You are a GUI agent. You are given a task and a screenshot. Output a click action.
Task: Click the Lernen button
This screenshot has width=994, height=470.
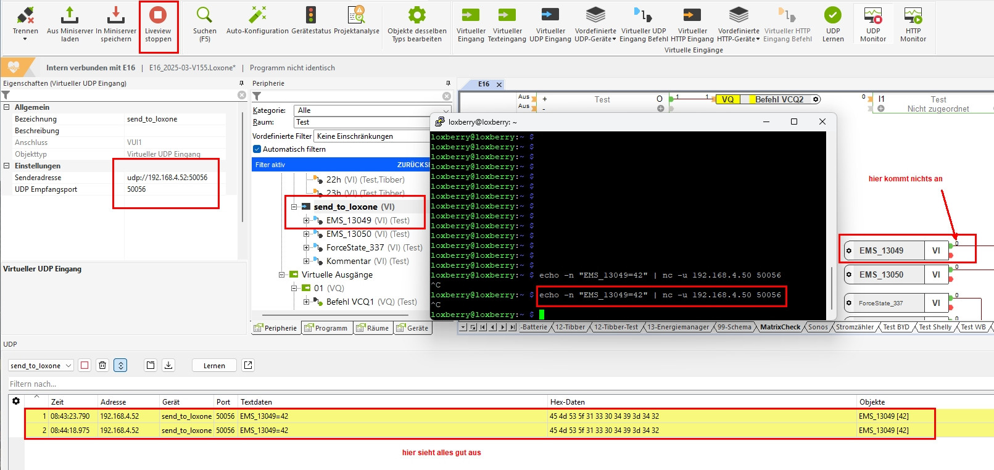(x=214, y=366)
